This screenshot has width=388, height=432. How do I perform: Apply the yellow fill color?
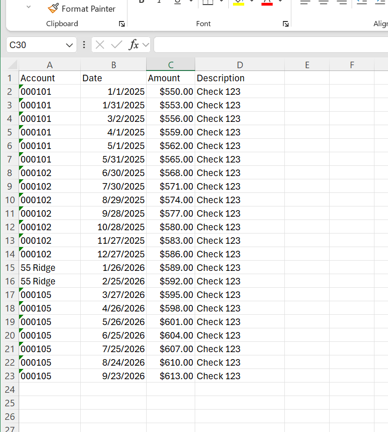[x=239, y=3]
